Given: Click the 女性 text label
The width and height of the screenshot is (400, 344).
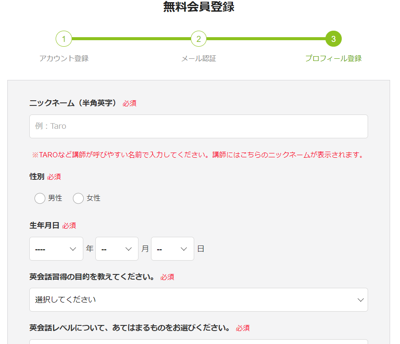Looking at the screenshot, I should [x=93, y=198].
